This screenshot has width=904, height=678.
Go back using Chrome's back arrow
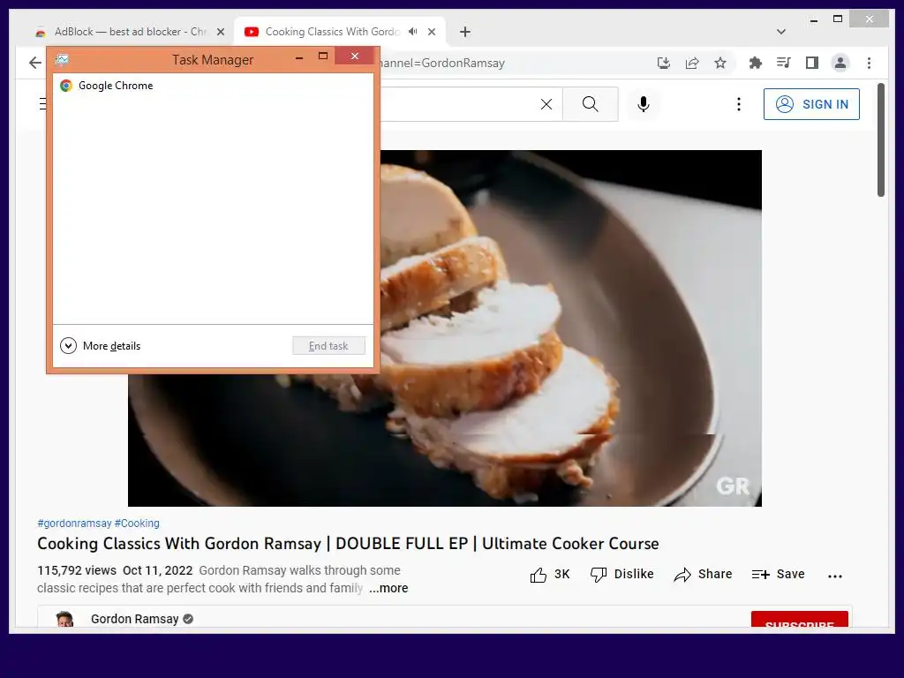click(x=35, y=63)
